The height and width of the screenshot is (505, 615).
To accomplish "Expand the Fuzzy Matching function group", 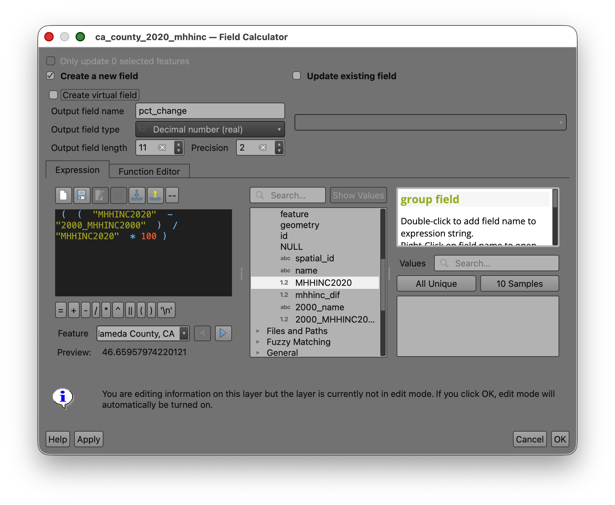I will pyautogui.click(x=258, y=342).
